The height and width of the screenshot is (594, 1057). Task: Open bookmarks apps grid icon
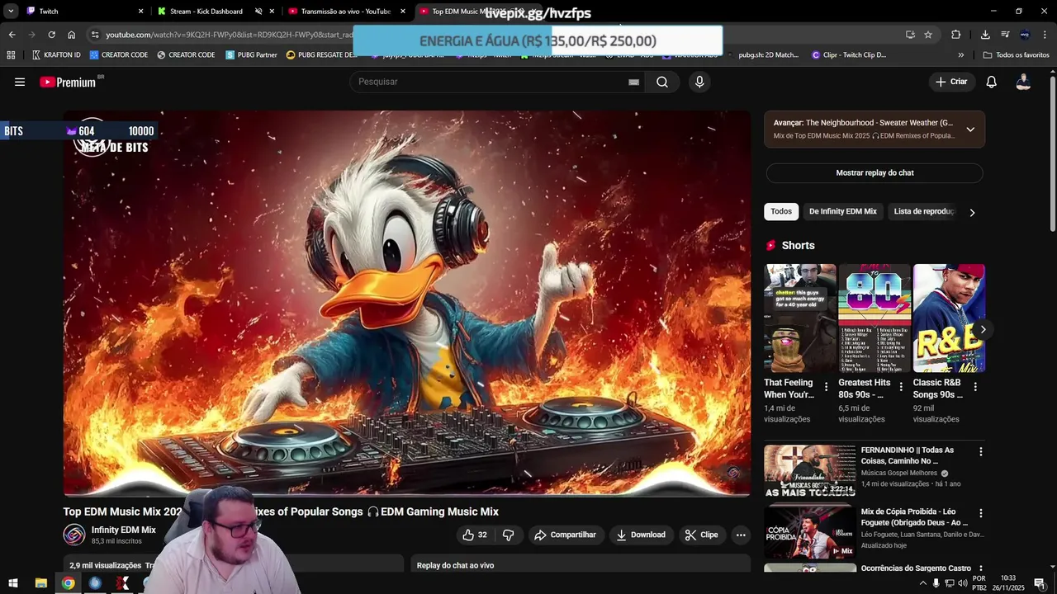pos(11,55)
